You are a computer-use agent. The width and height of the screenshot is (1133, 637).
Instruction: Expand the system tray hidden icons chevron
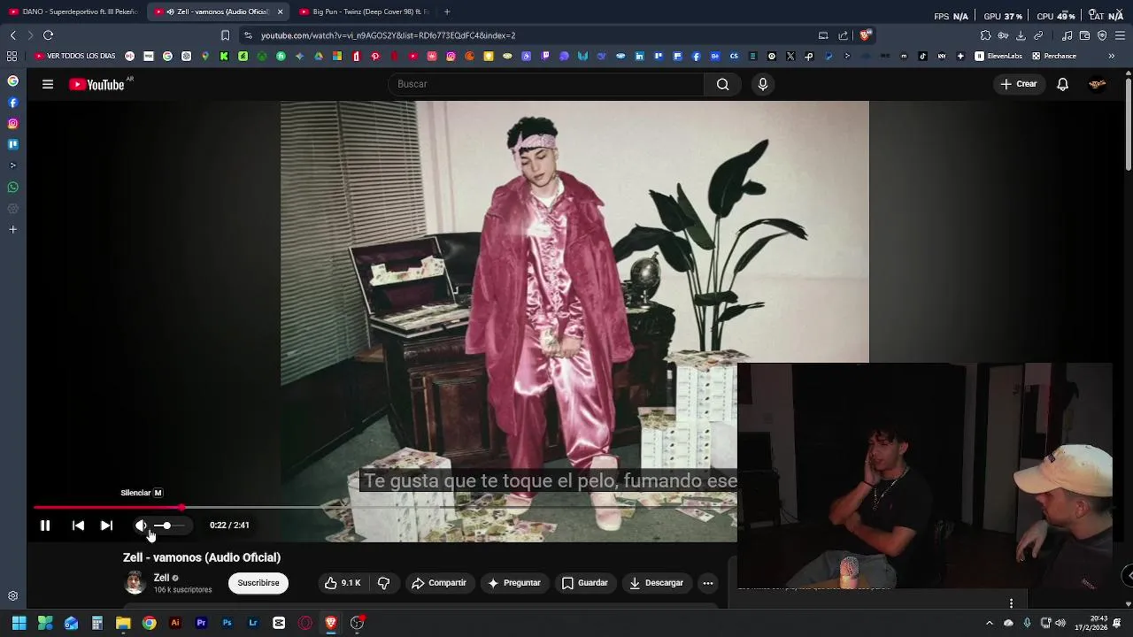click(x=990, y=623)
